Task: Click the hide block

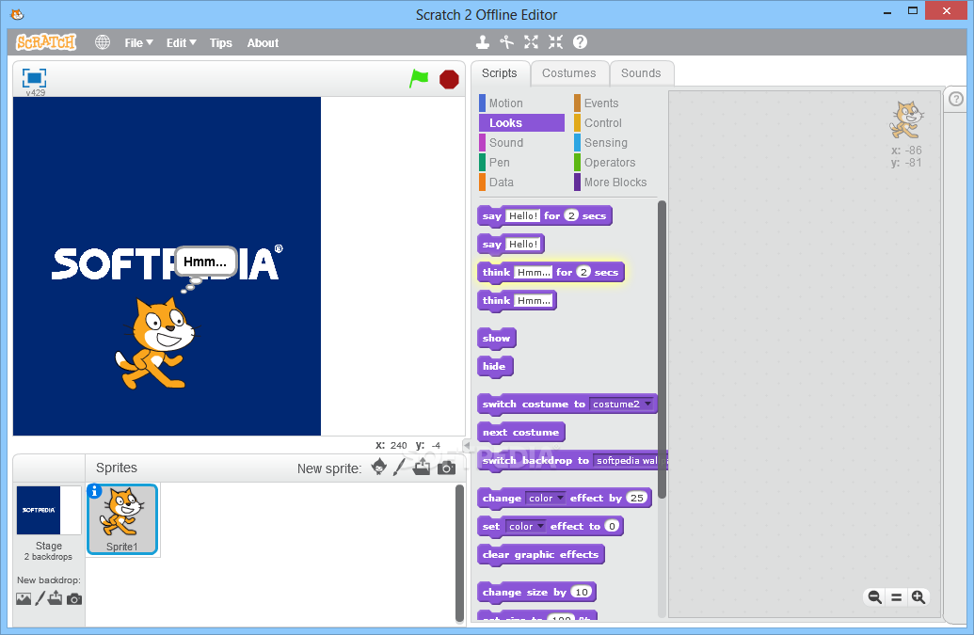Action: coord(494,367)
